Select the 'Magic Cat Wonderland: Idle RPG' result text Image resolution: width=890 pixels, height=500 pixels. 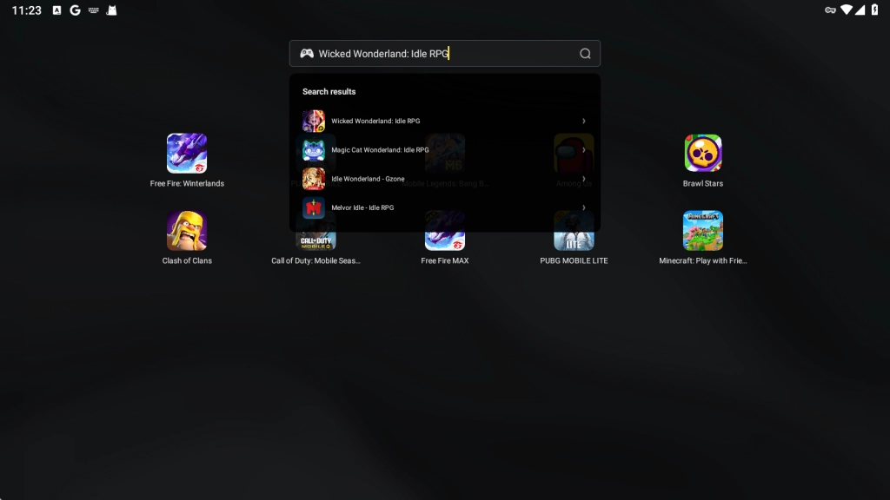[x=380, y=150]
